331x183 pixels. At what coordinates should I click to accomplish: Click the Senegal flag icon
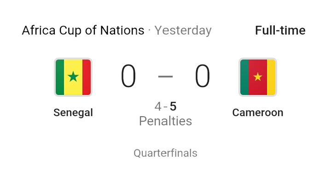click(73, 77)
